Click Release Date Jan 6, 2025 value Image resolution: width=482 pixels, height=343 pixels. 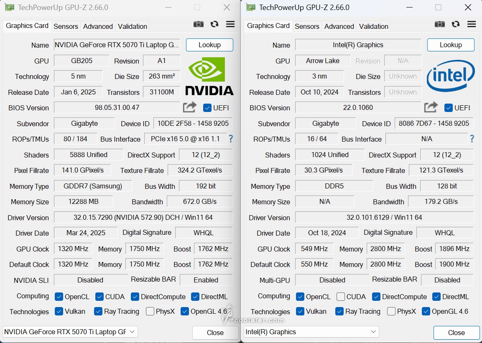(78, 92)
